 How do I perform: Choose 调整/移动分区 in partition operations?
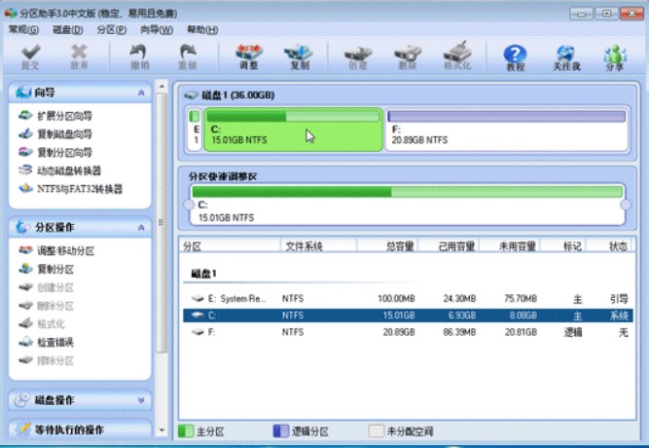[x=56, y=250]
